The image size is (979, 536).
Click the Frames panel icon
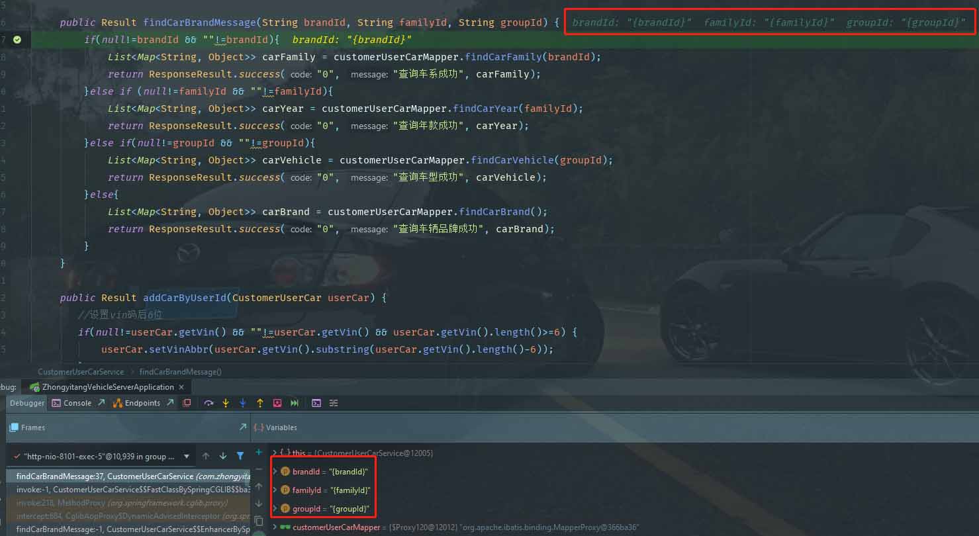point(13,427)
